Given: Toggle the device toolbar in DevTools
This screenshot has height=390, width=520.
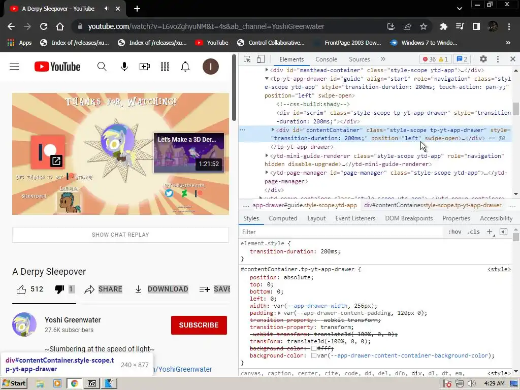Looking at the screenshot, I should coord(261,59).
